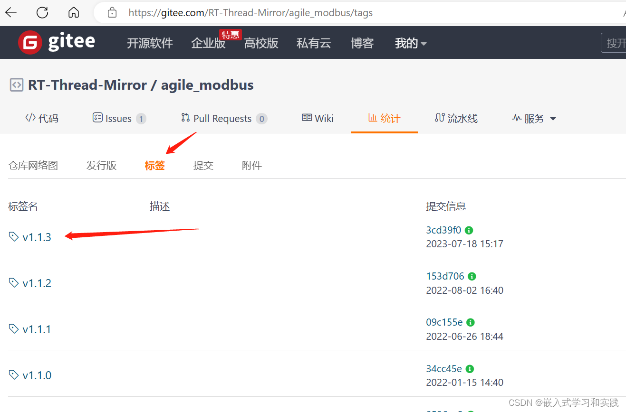Click tag icon beside v1.1.2
The height and width of the screenshot is (412, 626).
tap(14, 282)
